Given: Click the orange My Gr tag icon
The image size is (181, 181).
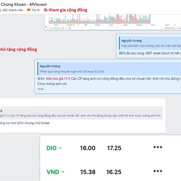Looking at the screenshot, I should pyautogui.click(x=29, y=10).
